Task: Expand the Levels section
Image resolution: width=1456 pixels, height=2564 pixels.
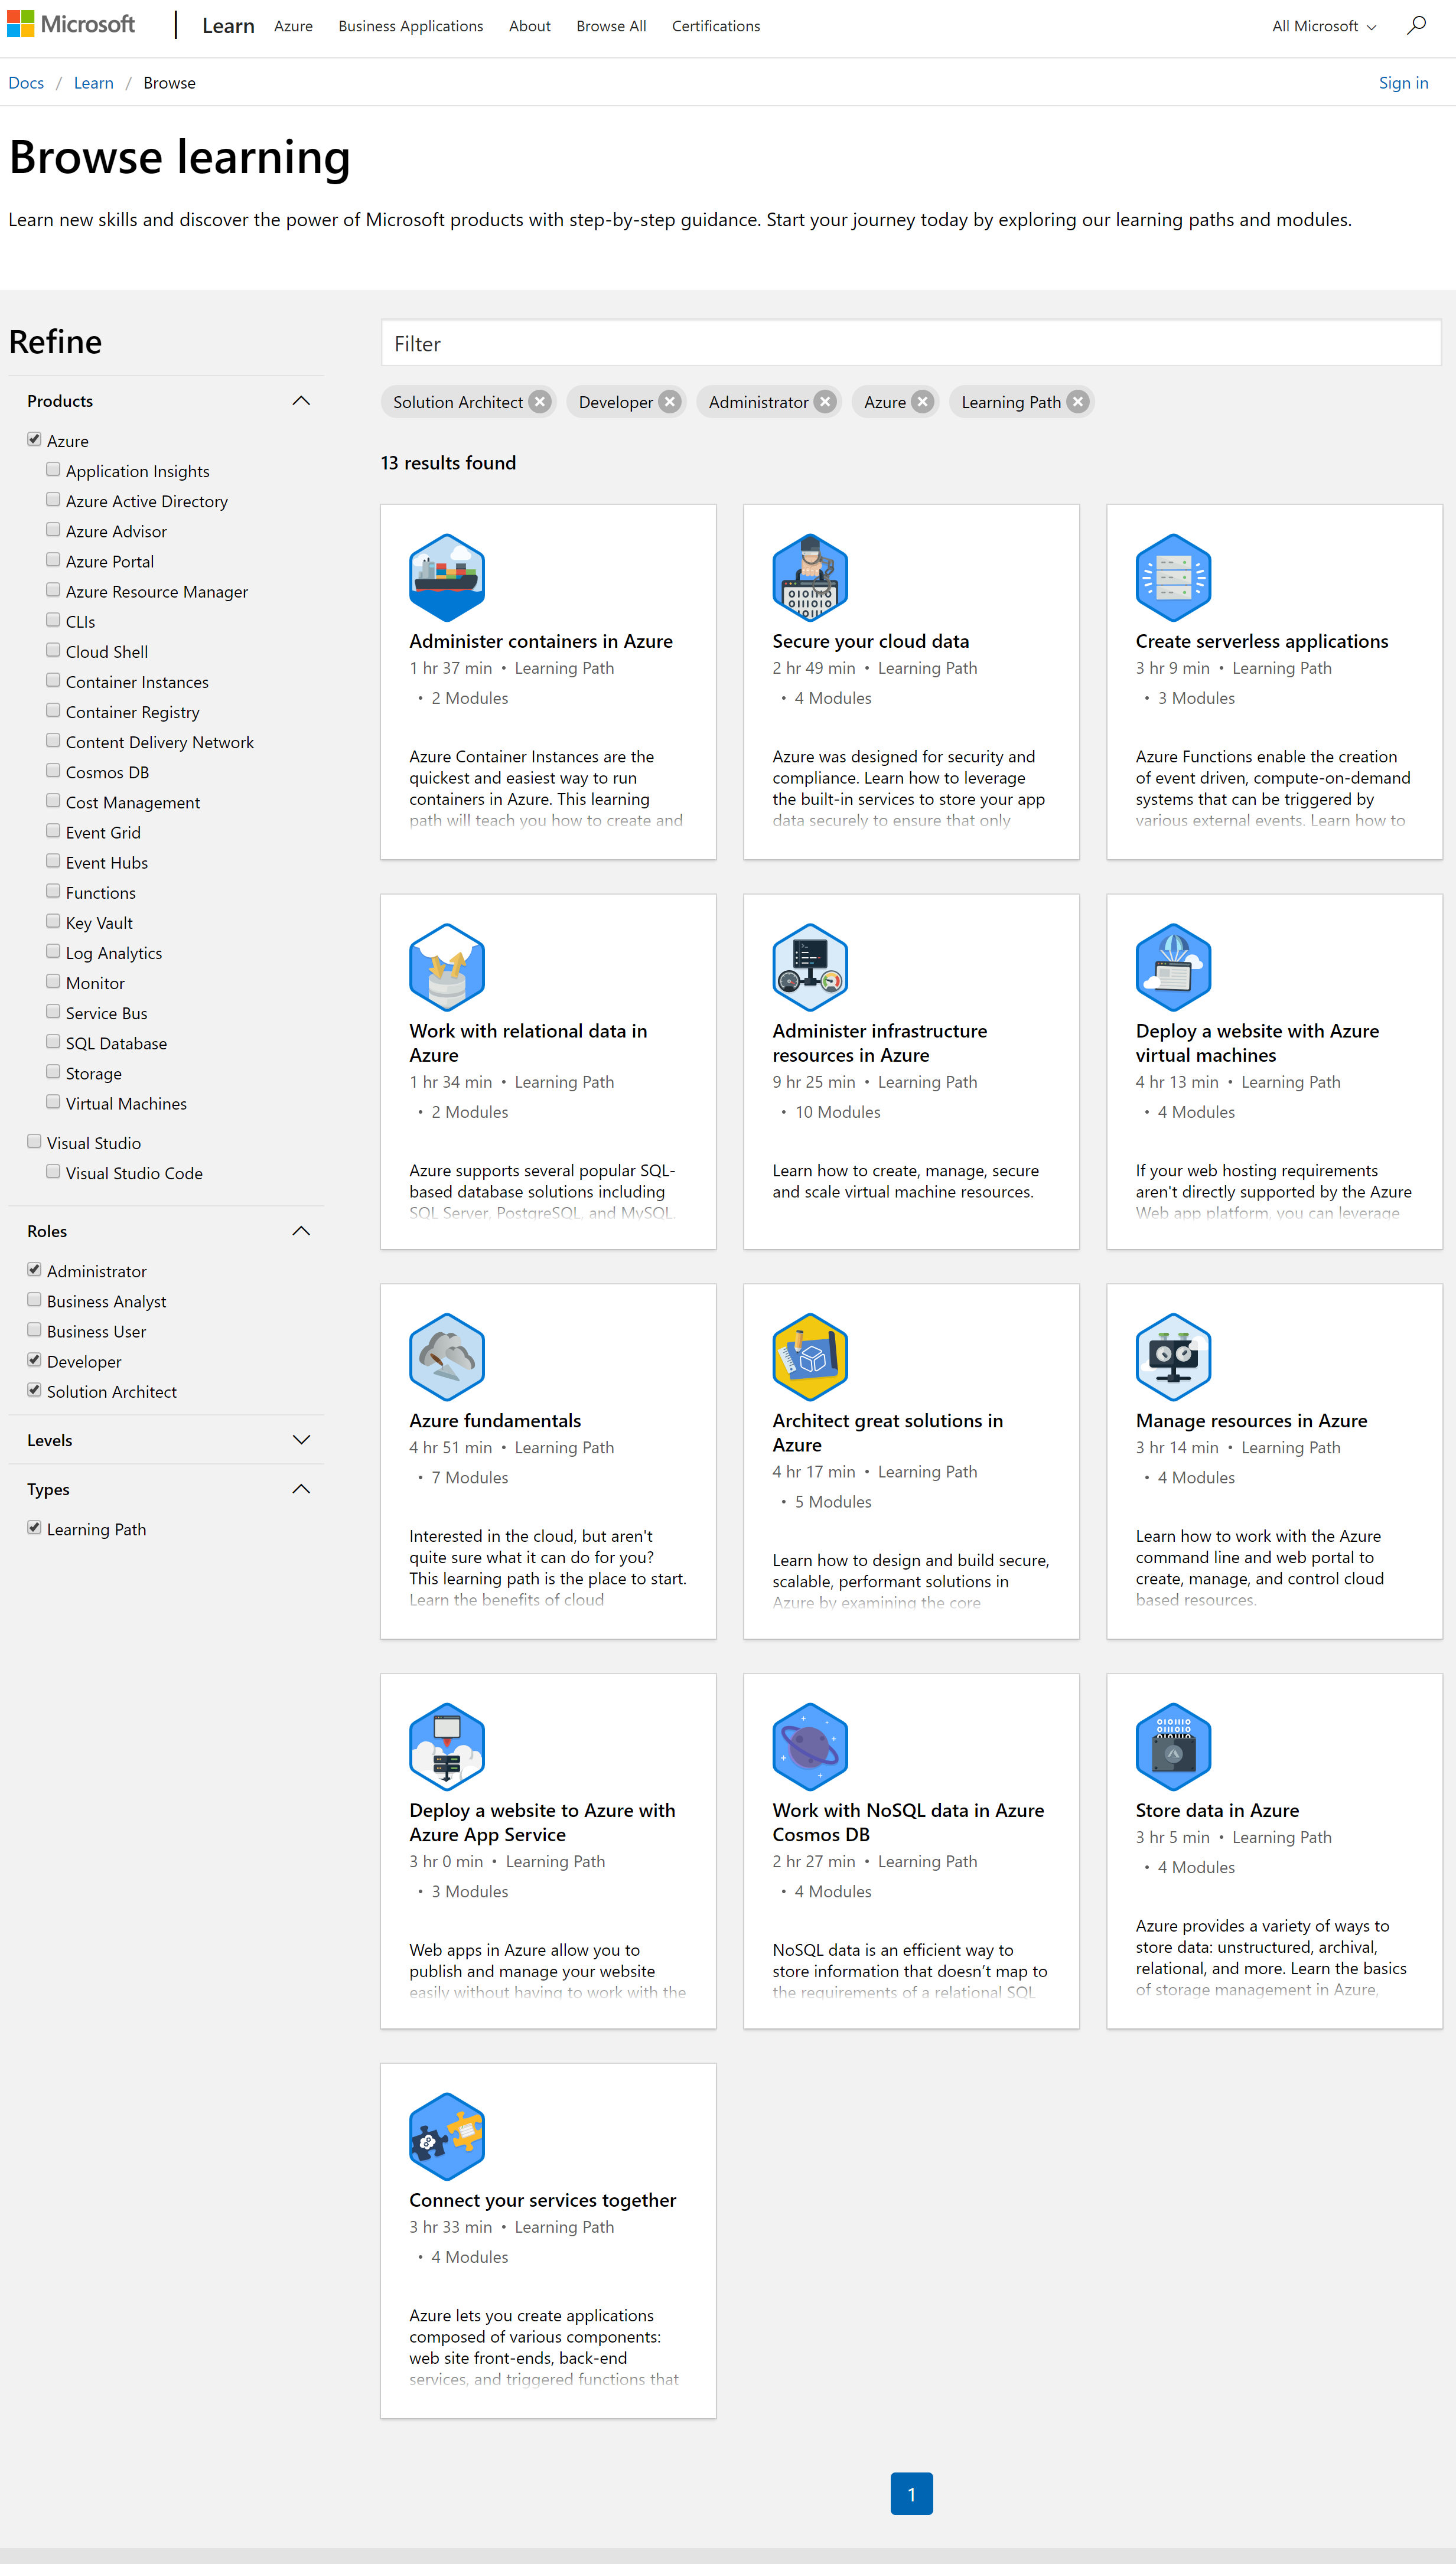Action: coord(301,1440)
